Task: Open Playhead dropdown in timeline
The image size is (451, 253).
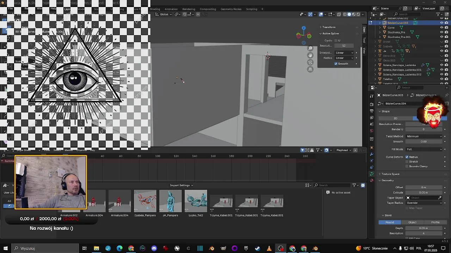Action: coord(344,150)
